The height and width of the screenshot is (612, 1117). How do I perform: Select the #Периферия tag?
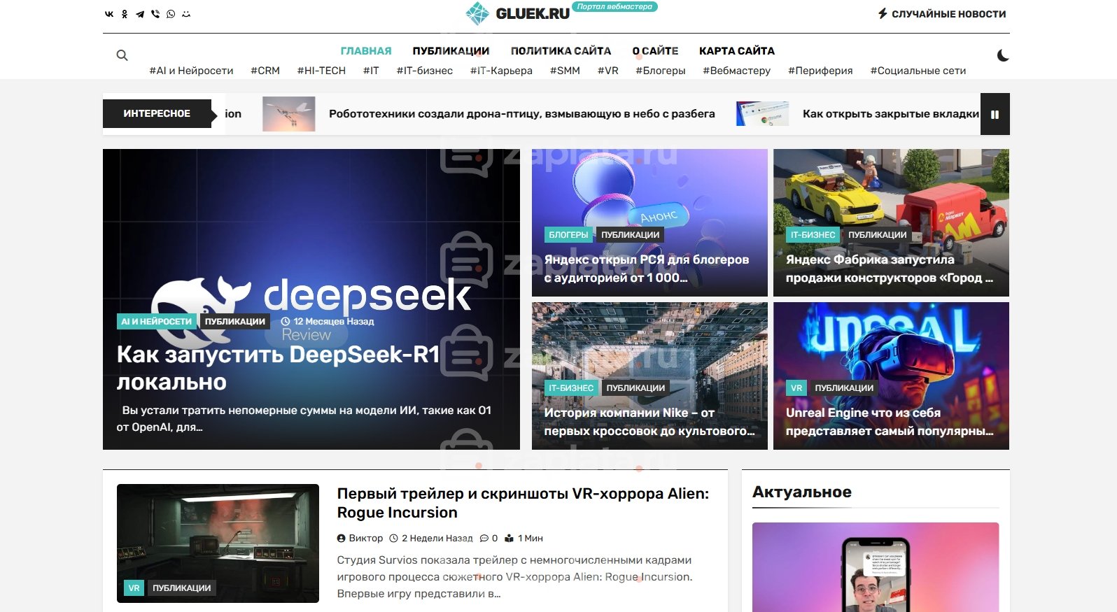click(x=820, y=71)
